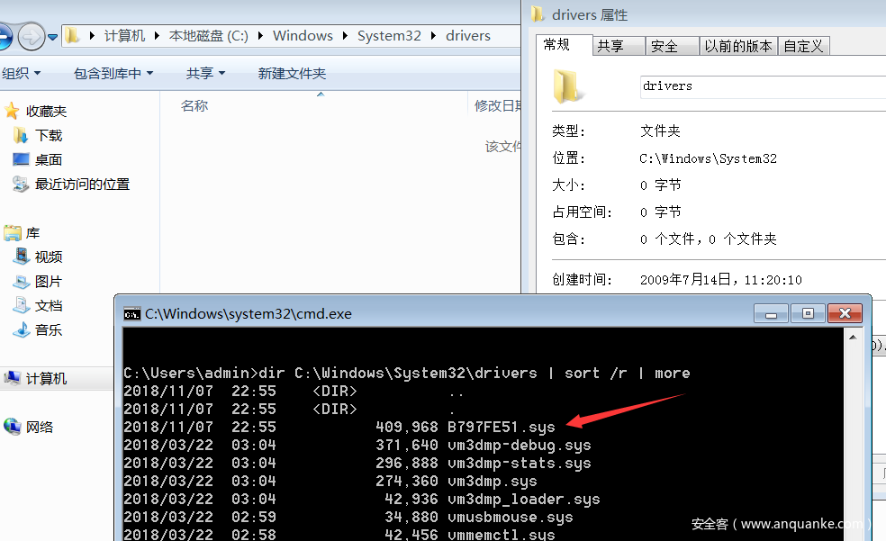Click the Network icon in sidebar

(x=13, y=427)
